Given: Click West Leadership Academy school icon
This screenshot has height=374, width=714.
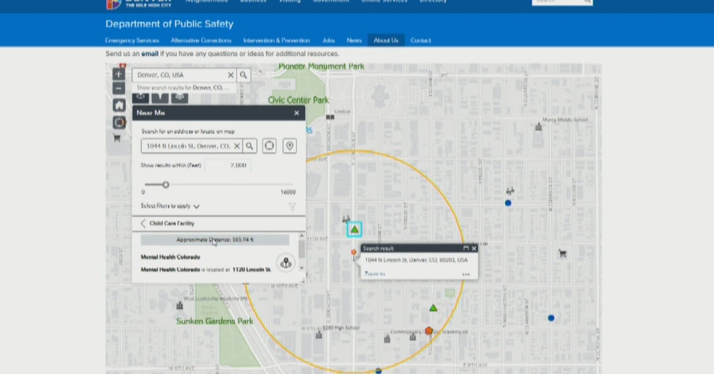Looking at the screenshot, I should click(180, 305).
